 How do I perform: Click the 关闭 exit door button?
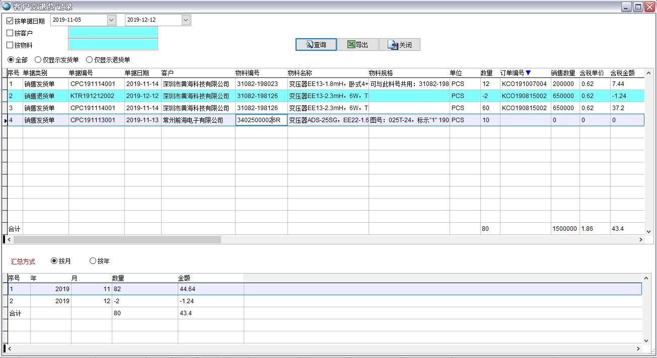tap(399, 45)
